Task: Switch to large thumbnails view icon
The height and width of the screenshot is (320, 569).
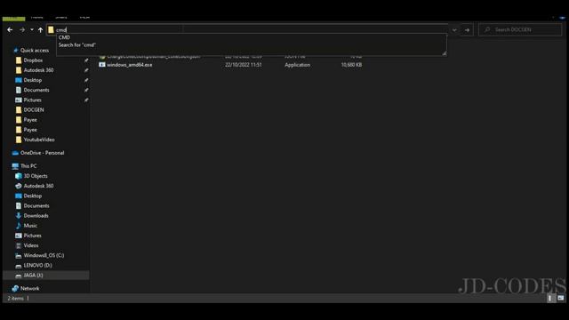Action: pos(561,299)
